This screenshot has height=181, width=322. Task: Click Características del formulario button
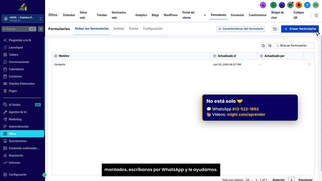tap(241, 29)
